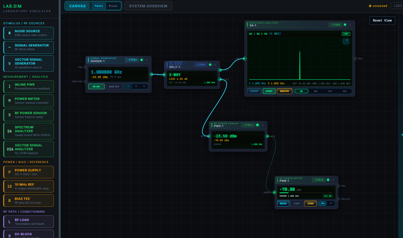403x238 pixels.
Task: Click unsaved status indicator
Action: 378,6
